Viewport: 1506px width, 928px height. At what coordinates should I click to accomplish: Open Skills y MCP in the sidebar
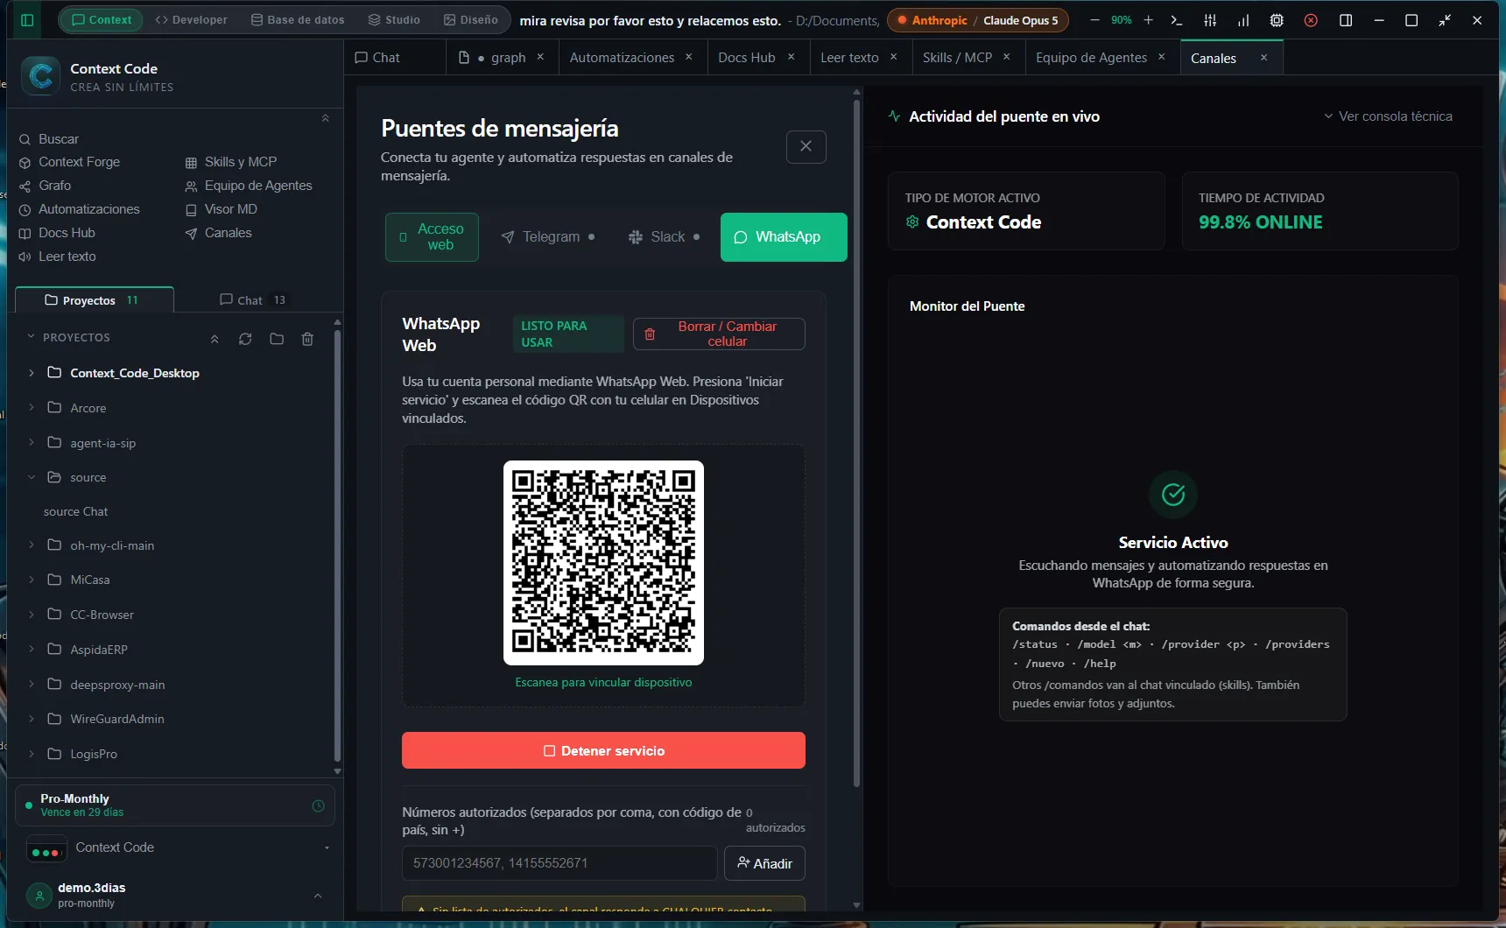pyautogui.click(x=231, y=162)
